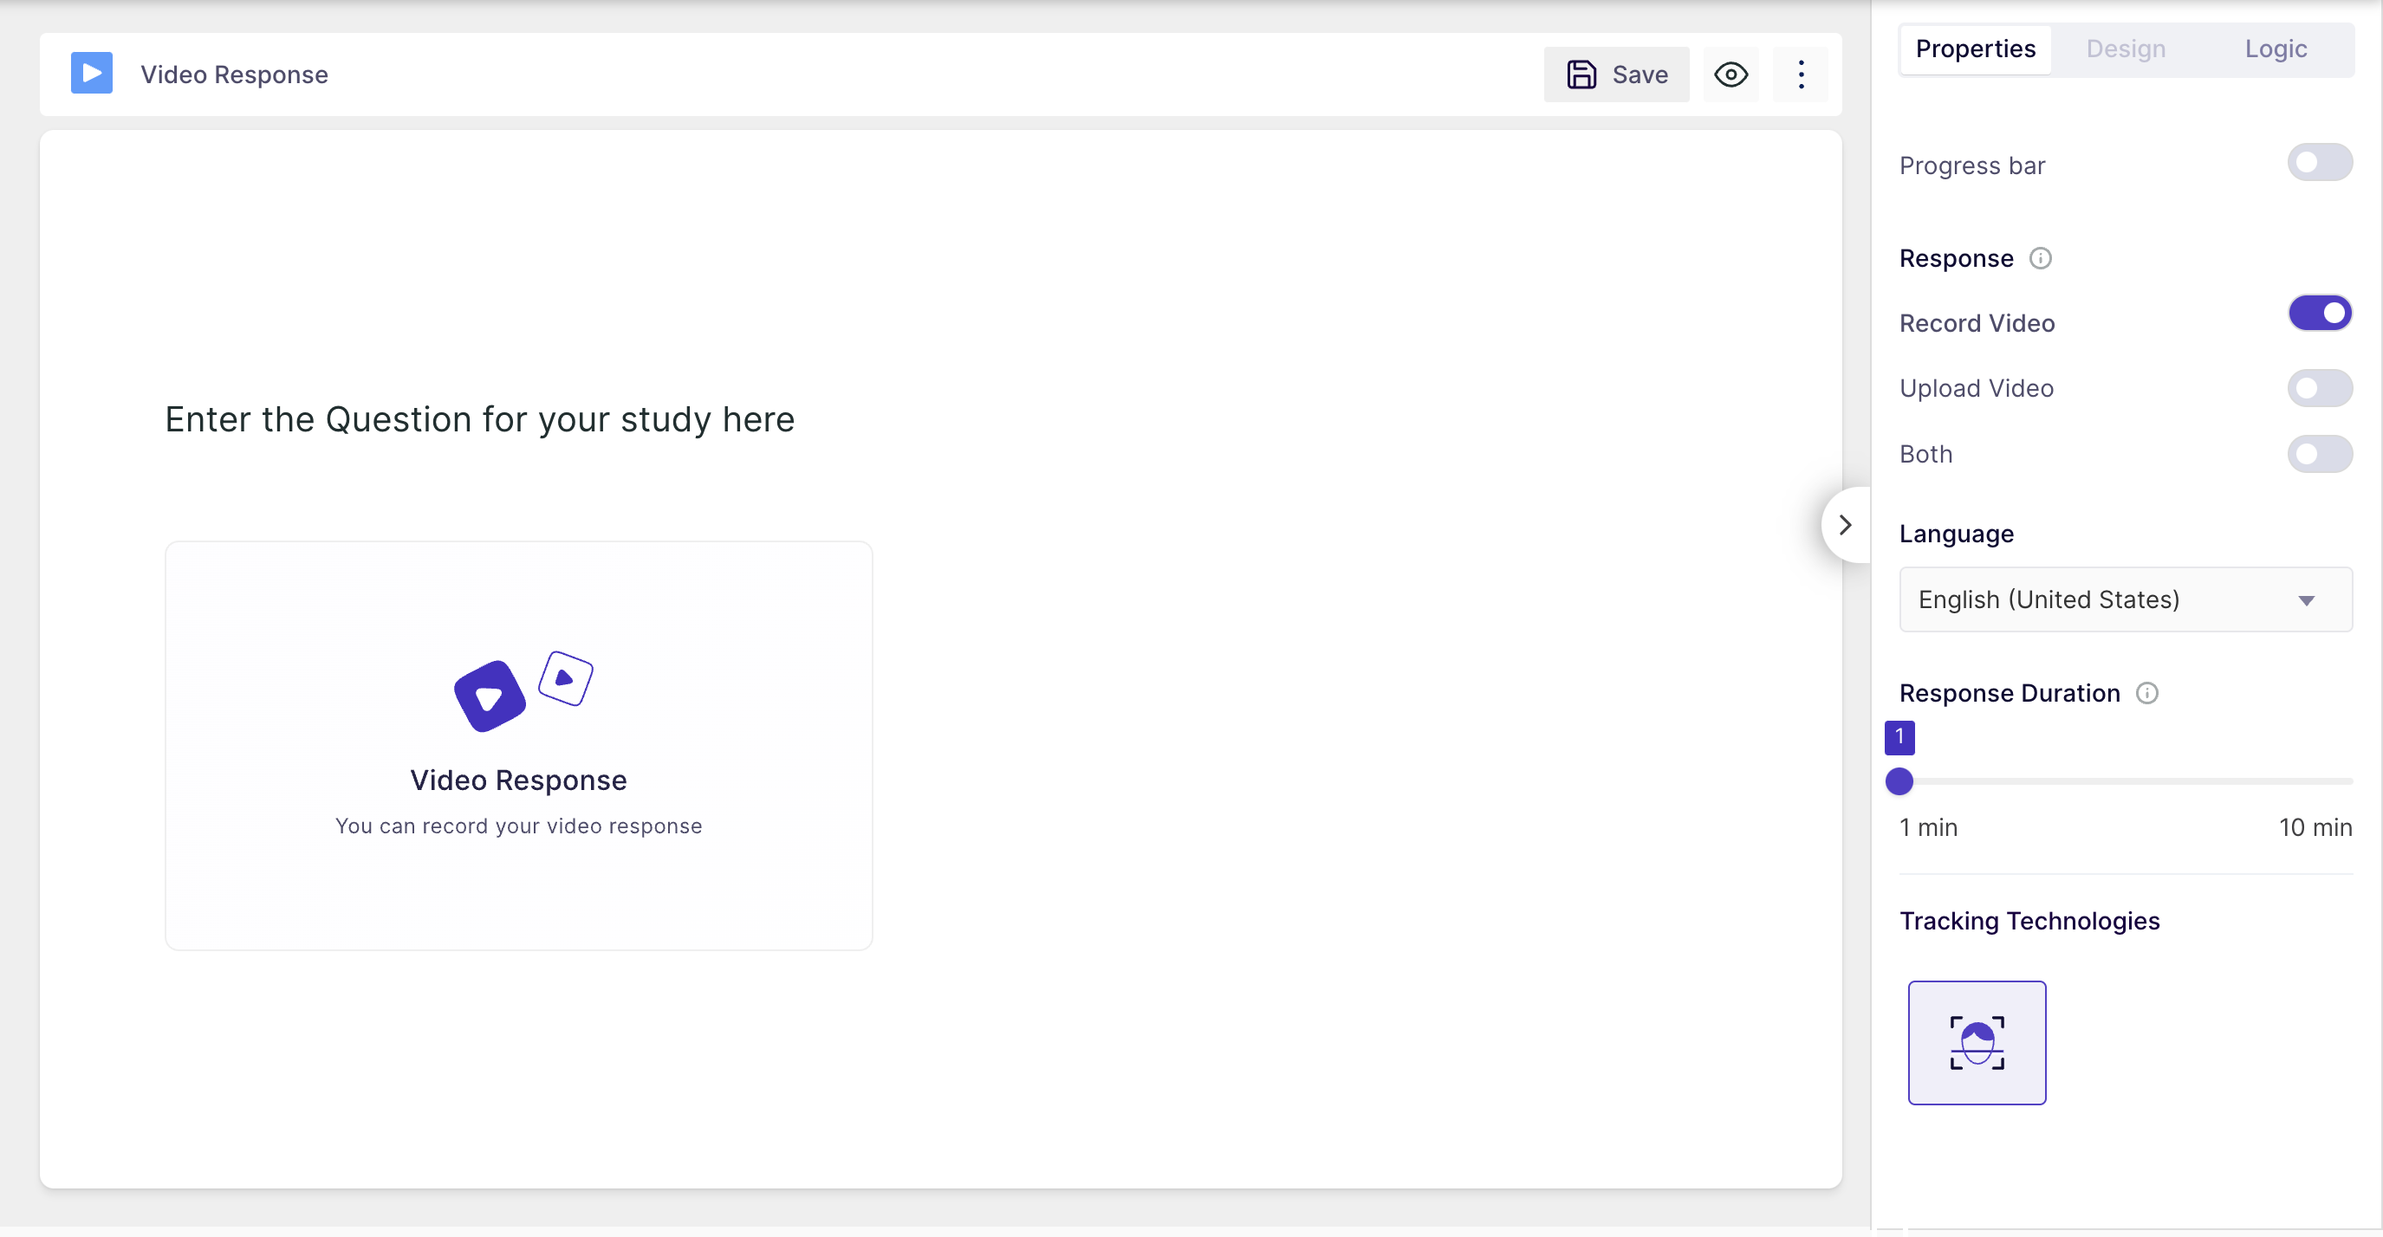Click the 'Video Response' block title
This screenshot has height=1237, width=2383.
click(234, 74)
